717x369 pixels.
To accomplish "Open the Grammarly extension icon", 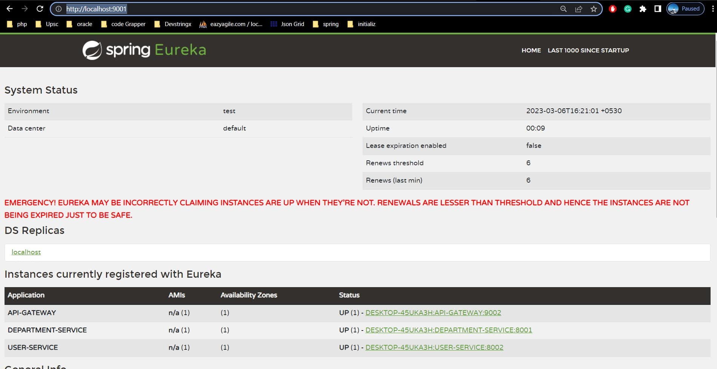I will [628, 9].
